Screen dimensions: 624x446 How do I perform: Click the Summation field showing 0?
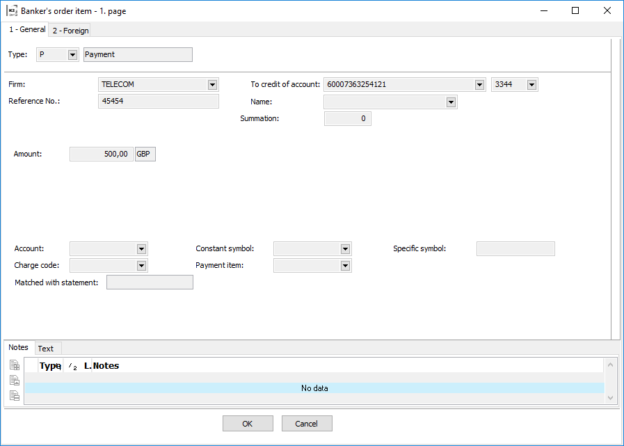348,119
